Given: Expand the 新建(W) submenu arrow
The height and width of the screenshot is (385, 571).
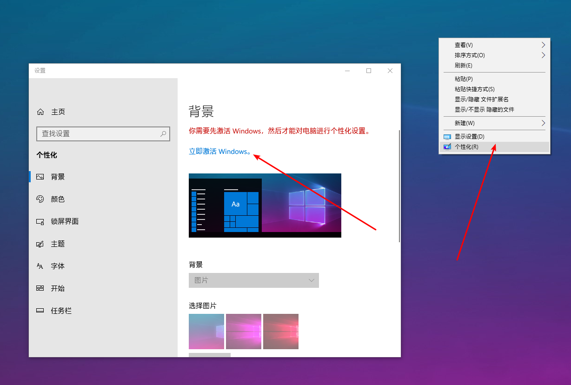Looking at the screenshot, I should click(543, 123).
